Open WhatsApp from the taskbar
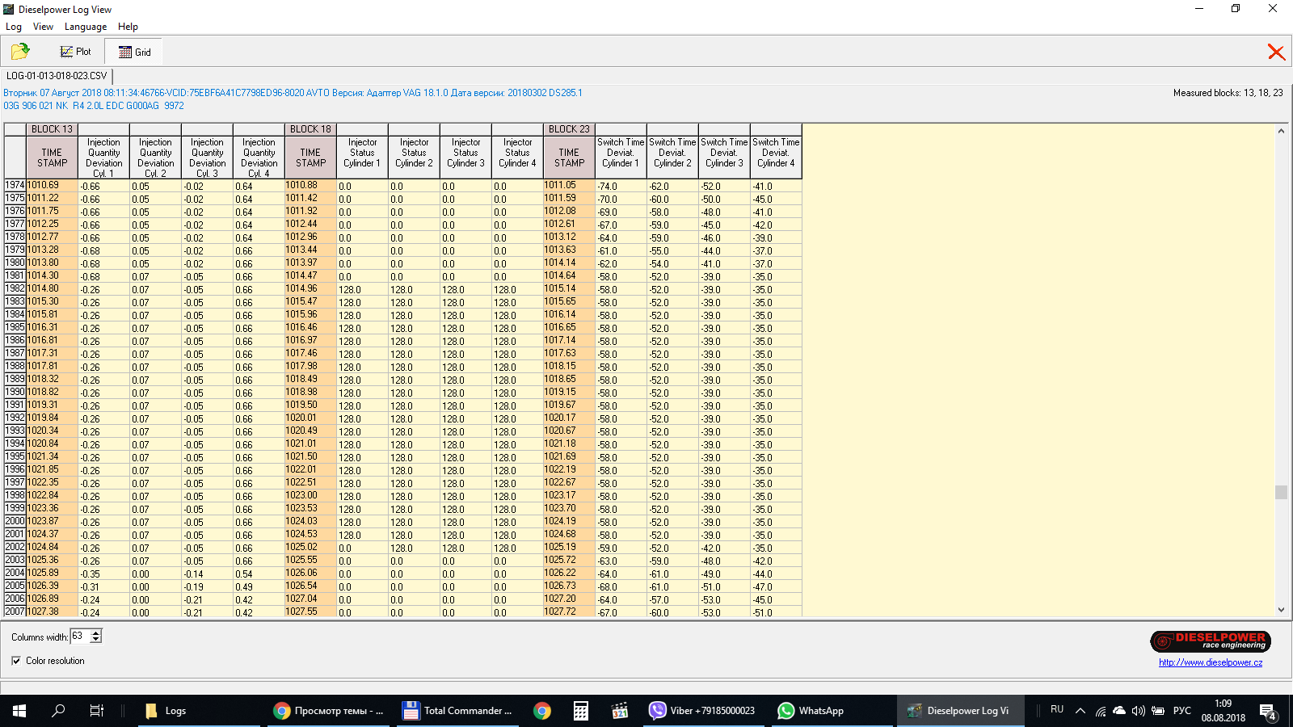The height and width of the screenshot is (727, 1293). (x=811, y=711)
